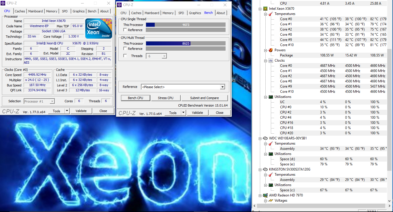This screenshot has height=212, width=393.
Task: Collapse the Clocks node
Action: pyautogui.click(x=265, y=60)
